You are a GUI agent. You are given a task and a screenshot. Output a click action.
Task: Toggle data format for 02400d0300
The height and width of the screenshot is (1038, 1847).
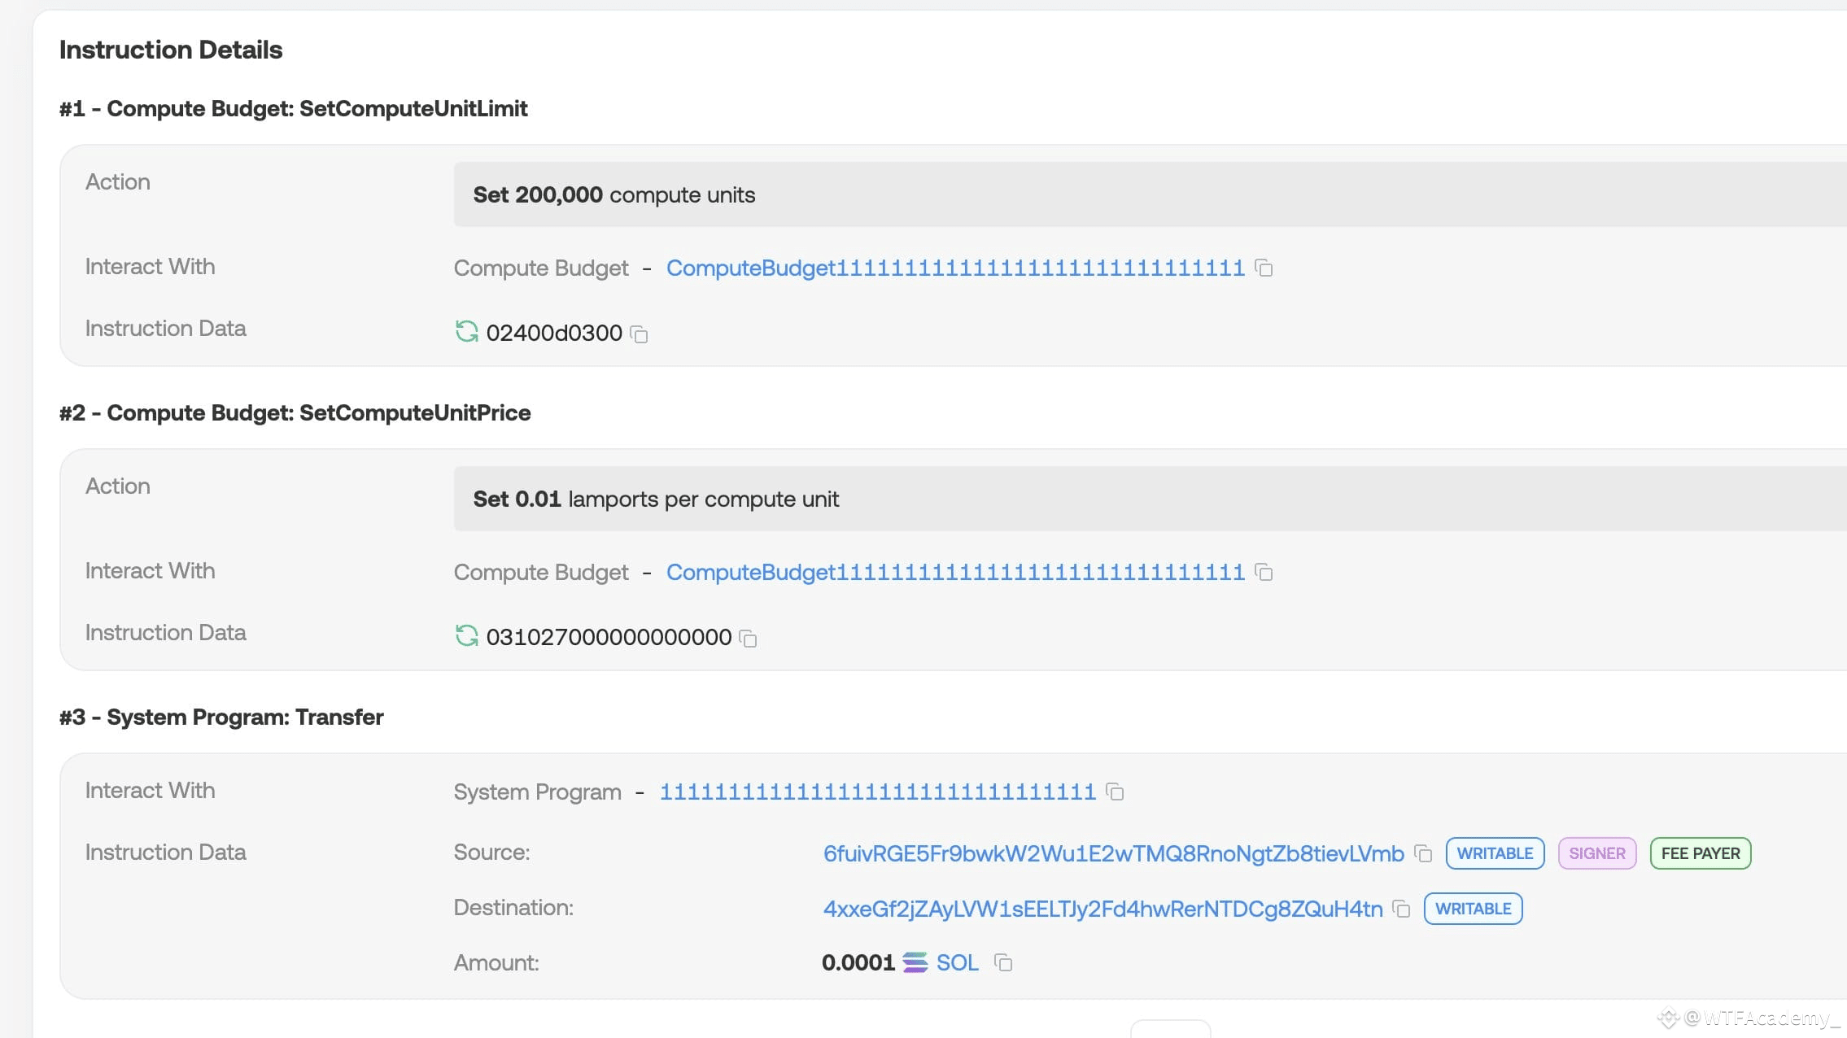[x=466, y=332]
